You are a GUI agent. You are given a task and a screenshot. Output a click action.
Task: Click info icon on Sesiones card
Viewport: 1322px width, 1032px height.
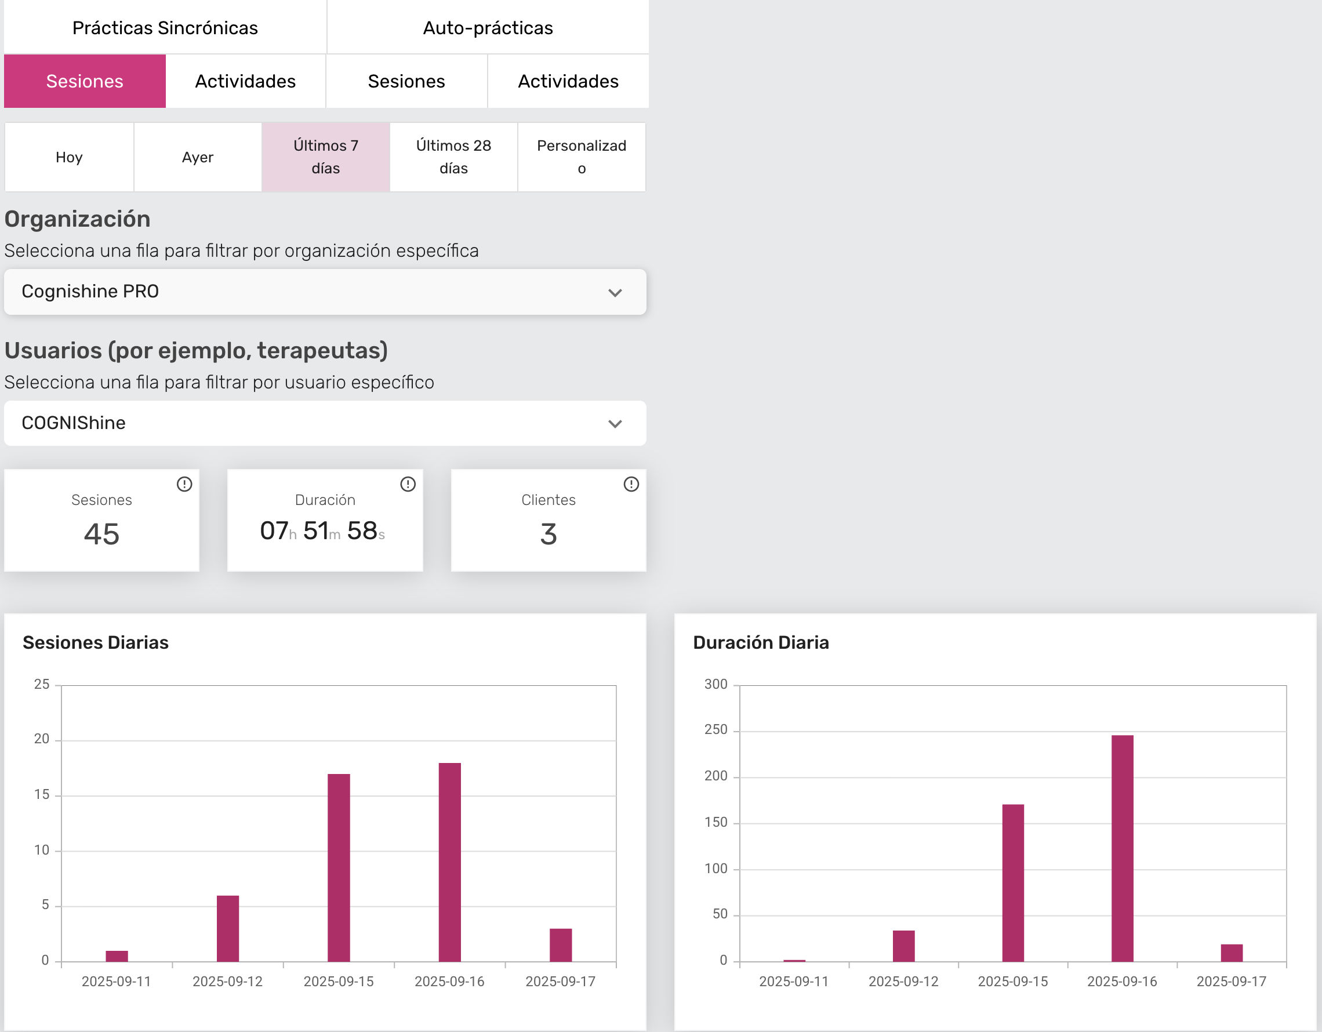pyautogui.click(x=184, y=484)
